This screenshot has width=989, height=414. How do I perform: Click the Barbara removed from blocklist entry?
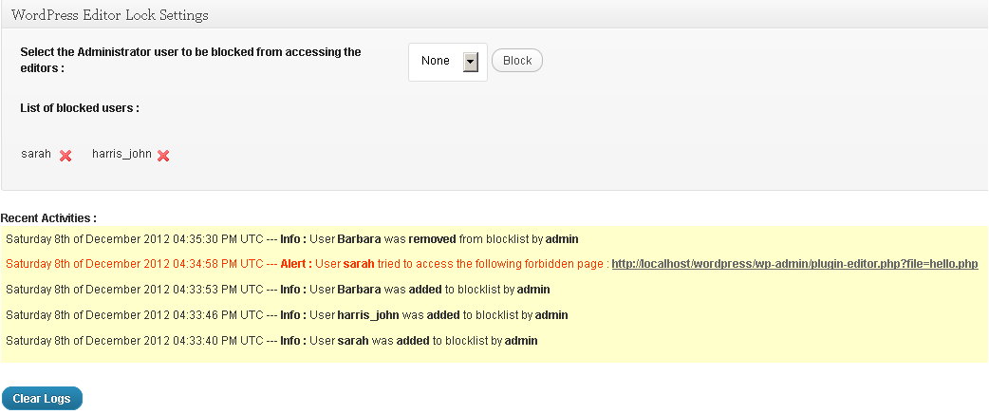(x=291, y=239)
